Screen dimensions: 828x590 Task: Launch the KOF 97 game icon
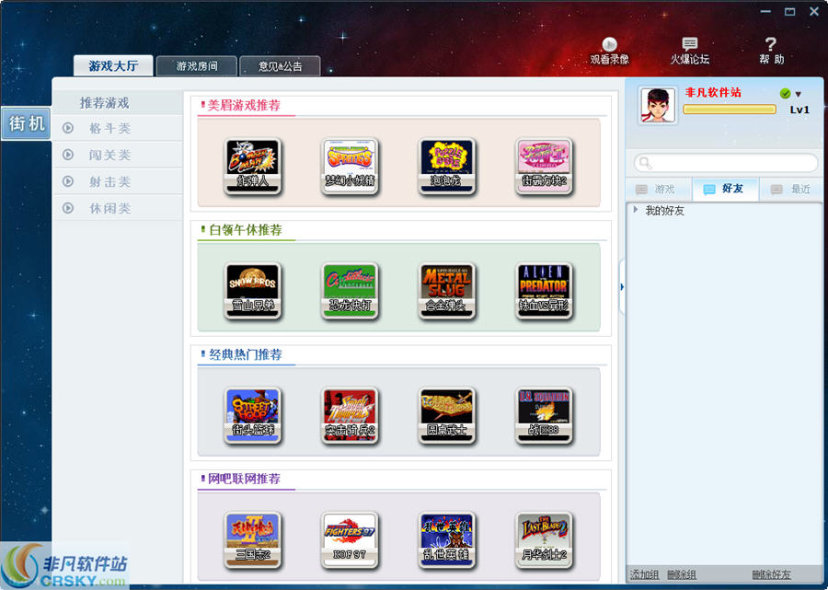350,539
